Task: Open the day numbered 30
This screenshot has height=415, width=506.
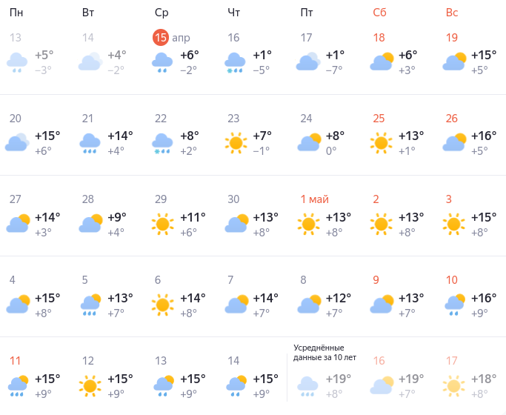Action: (234, 199)
